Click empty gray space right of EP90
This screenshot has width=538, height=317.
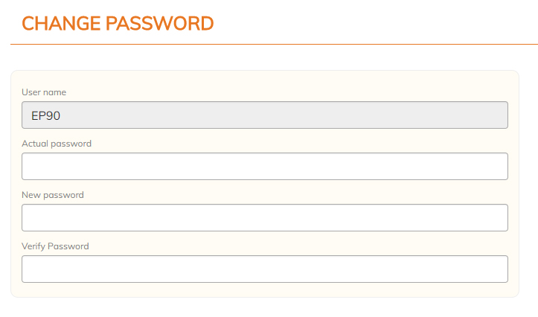click(x=298, y=115)
